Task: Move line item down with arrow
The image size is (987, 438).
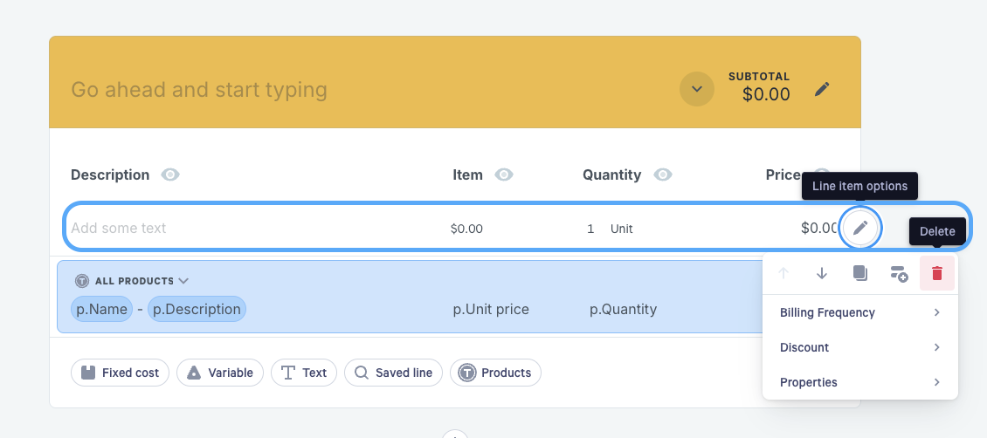Action: [822, 273]
